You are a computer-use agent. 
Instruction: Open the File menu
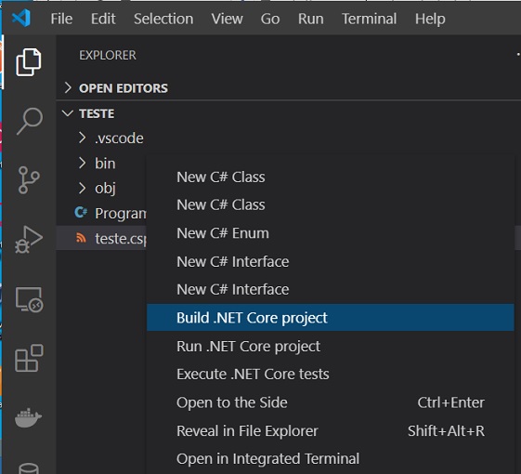coord(61,19)
